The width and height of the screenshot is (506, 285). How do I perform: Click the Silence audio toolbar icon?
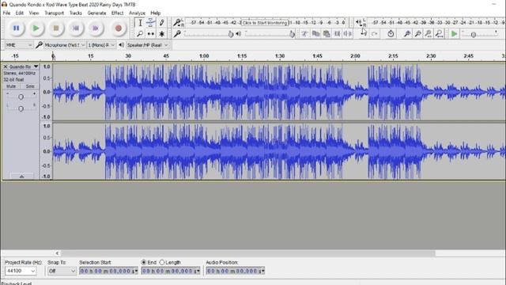(348, 33)
